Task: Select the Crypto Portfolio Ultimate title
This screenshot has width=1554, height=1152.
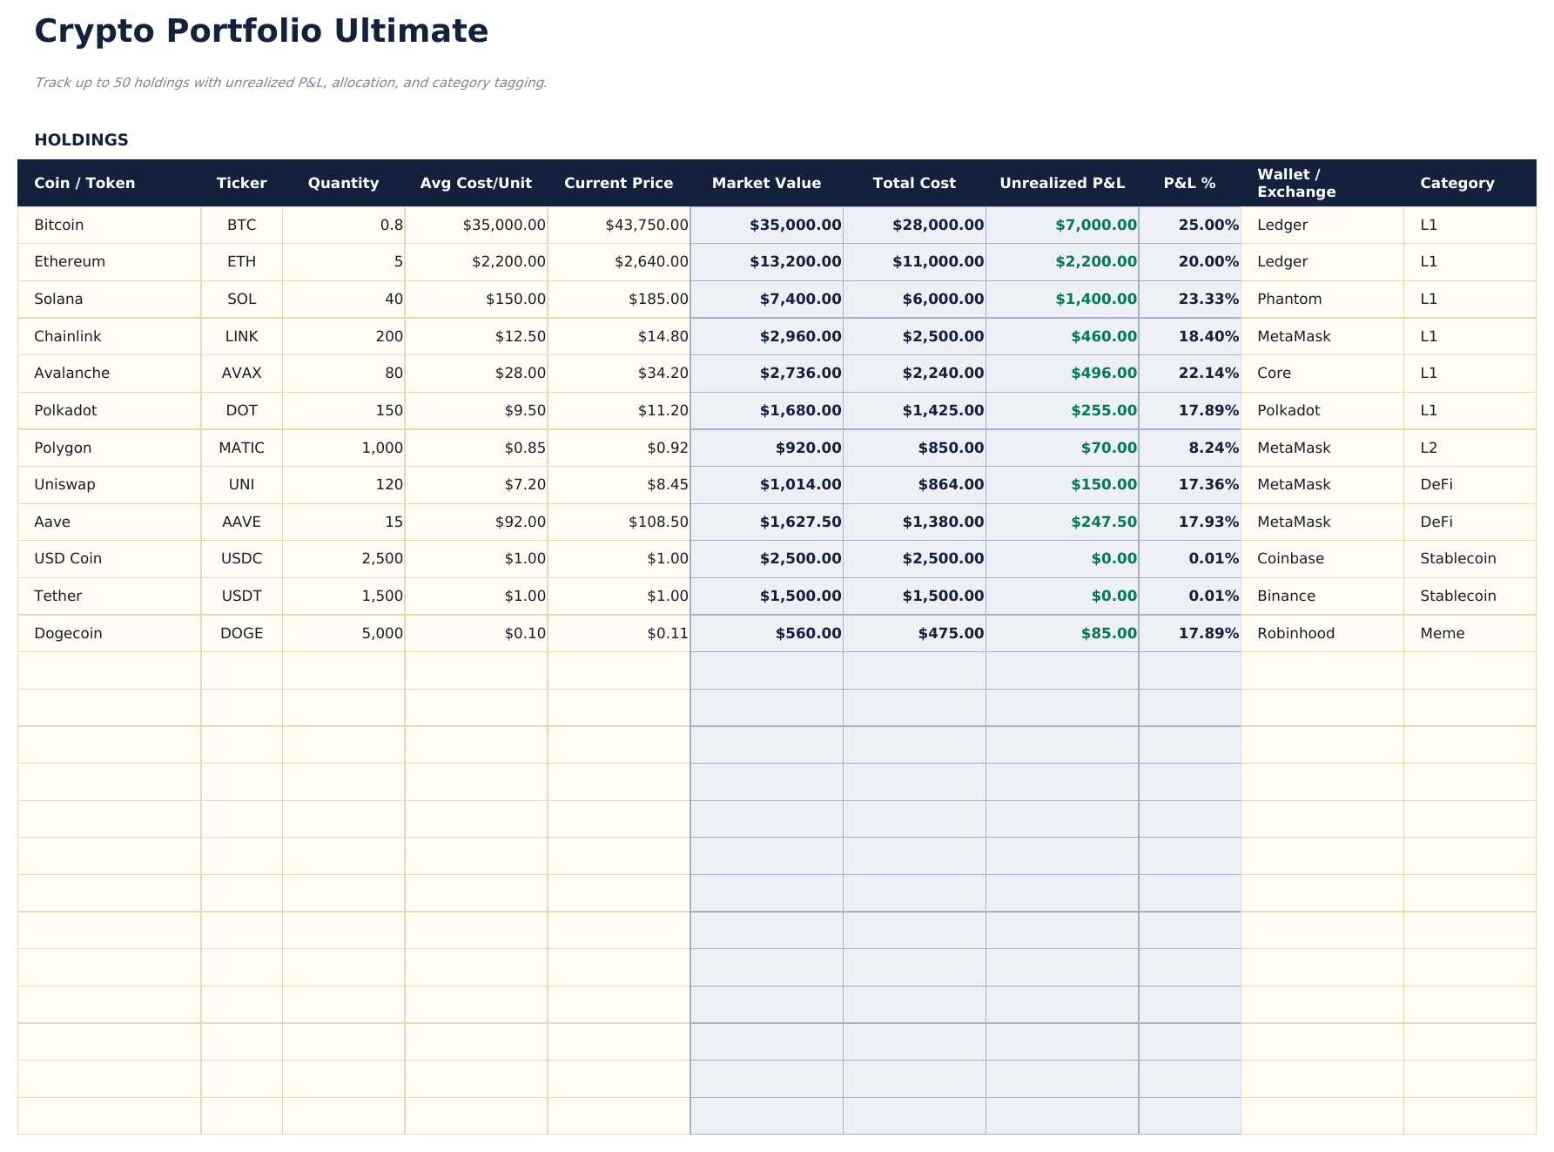Action: click(261, 30)
